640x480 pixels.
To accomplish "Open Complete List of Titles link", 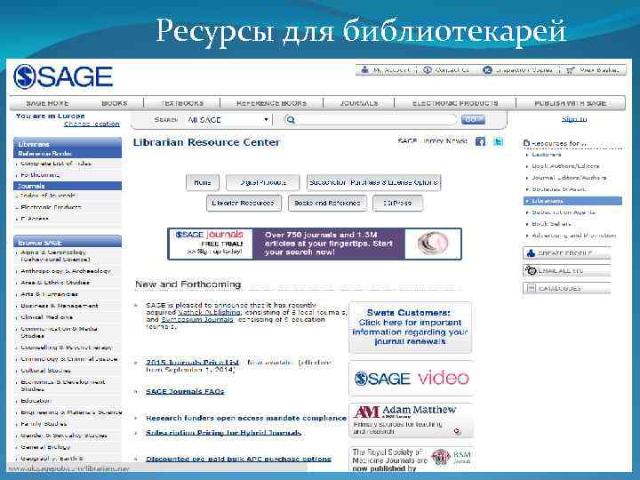I will pyautogui.click(x=56, y=164).
